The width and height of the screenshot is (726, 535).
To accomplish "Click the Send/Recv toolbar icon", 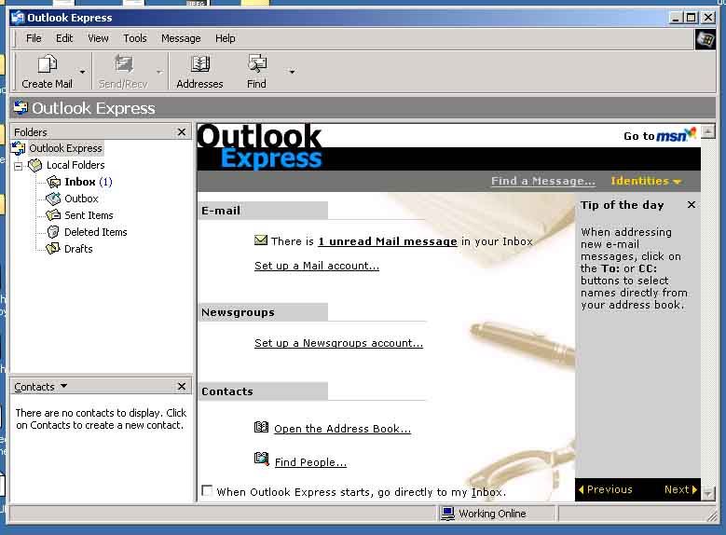I will 123,64.
